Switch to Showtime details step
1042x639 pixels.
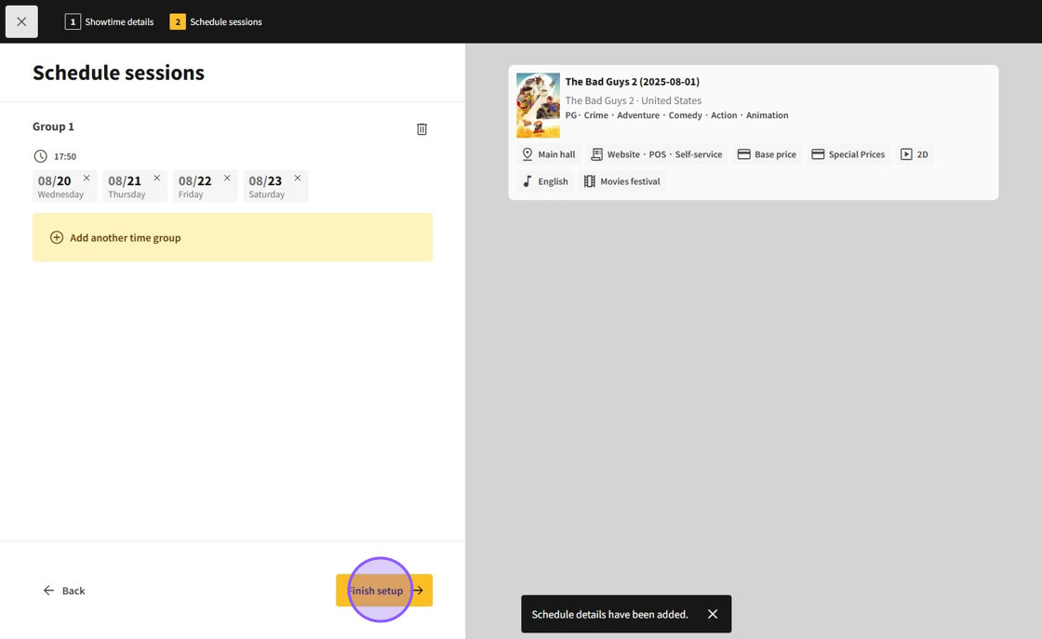109,21
